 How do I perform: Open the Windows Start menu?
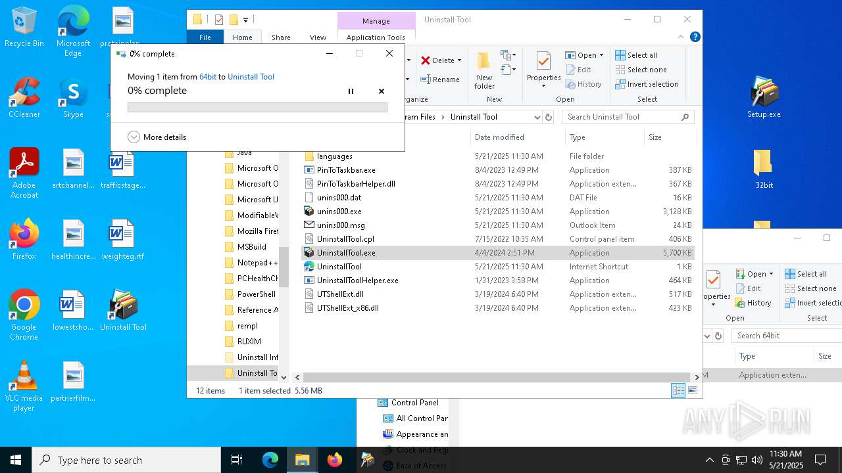click(x=16, y=460)
